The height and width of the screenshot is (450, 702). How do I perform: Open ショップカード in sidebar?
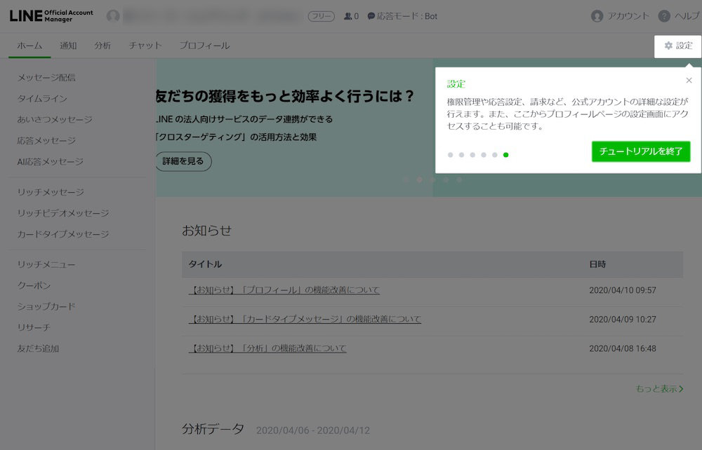click(x=46, y=306)
